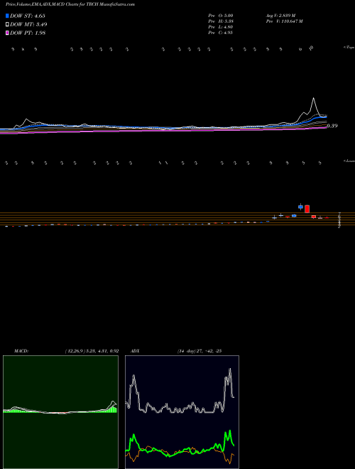Click the tallest white price spike peak
This screenshot has height=469, width=355.
(313, 98)
